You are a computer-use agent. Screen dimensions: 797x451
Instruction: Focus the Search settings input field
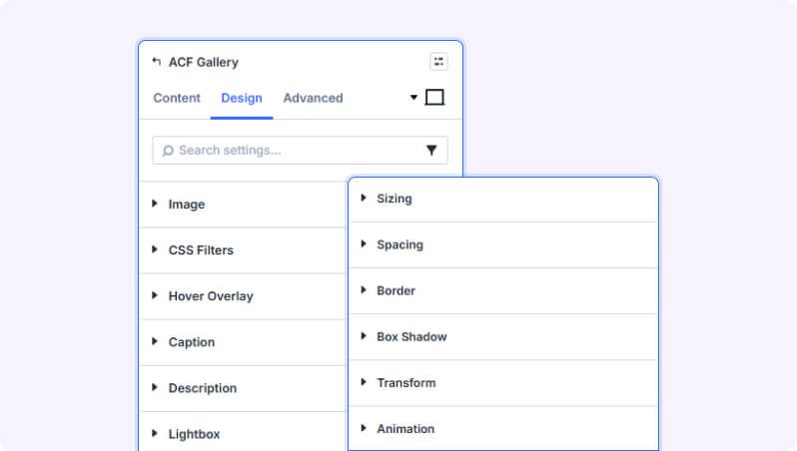coord(300,150)
